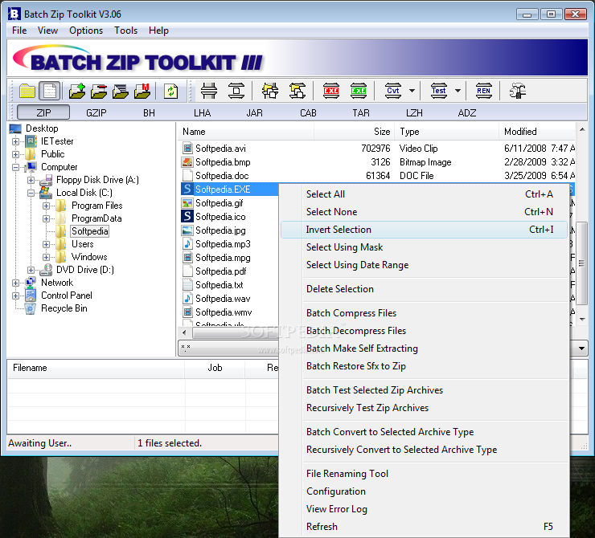Click the yellow folder view icon
This screenshot has height=538, width=595.
tap(27, 91)
